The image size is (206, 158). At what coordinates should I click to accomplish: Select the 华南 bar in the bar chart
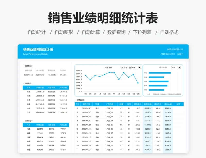click(156, 77)
